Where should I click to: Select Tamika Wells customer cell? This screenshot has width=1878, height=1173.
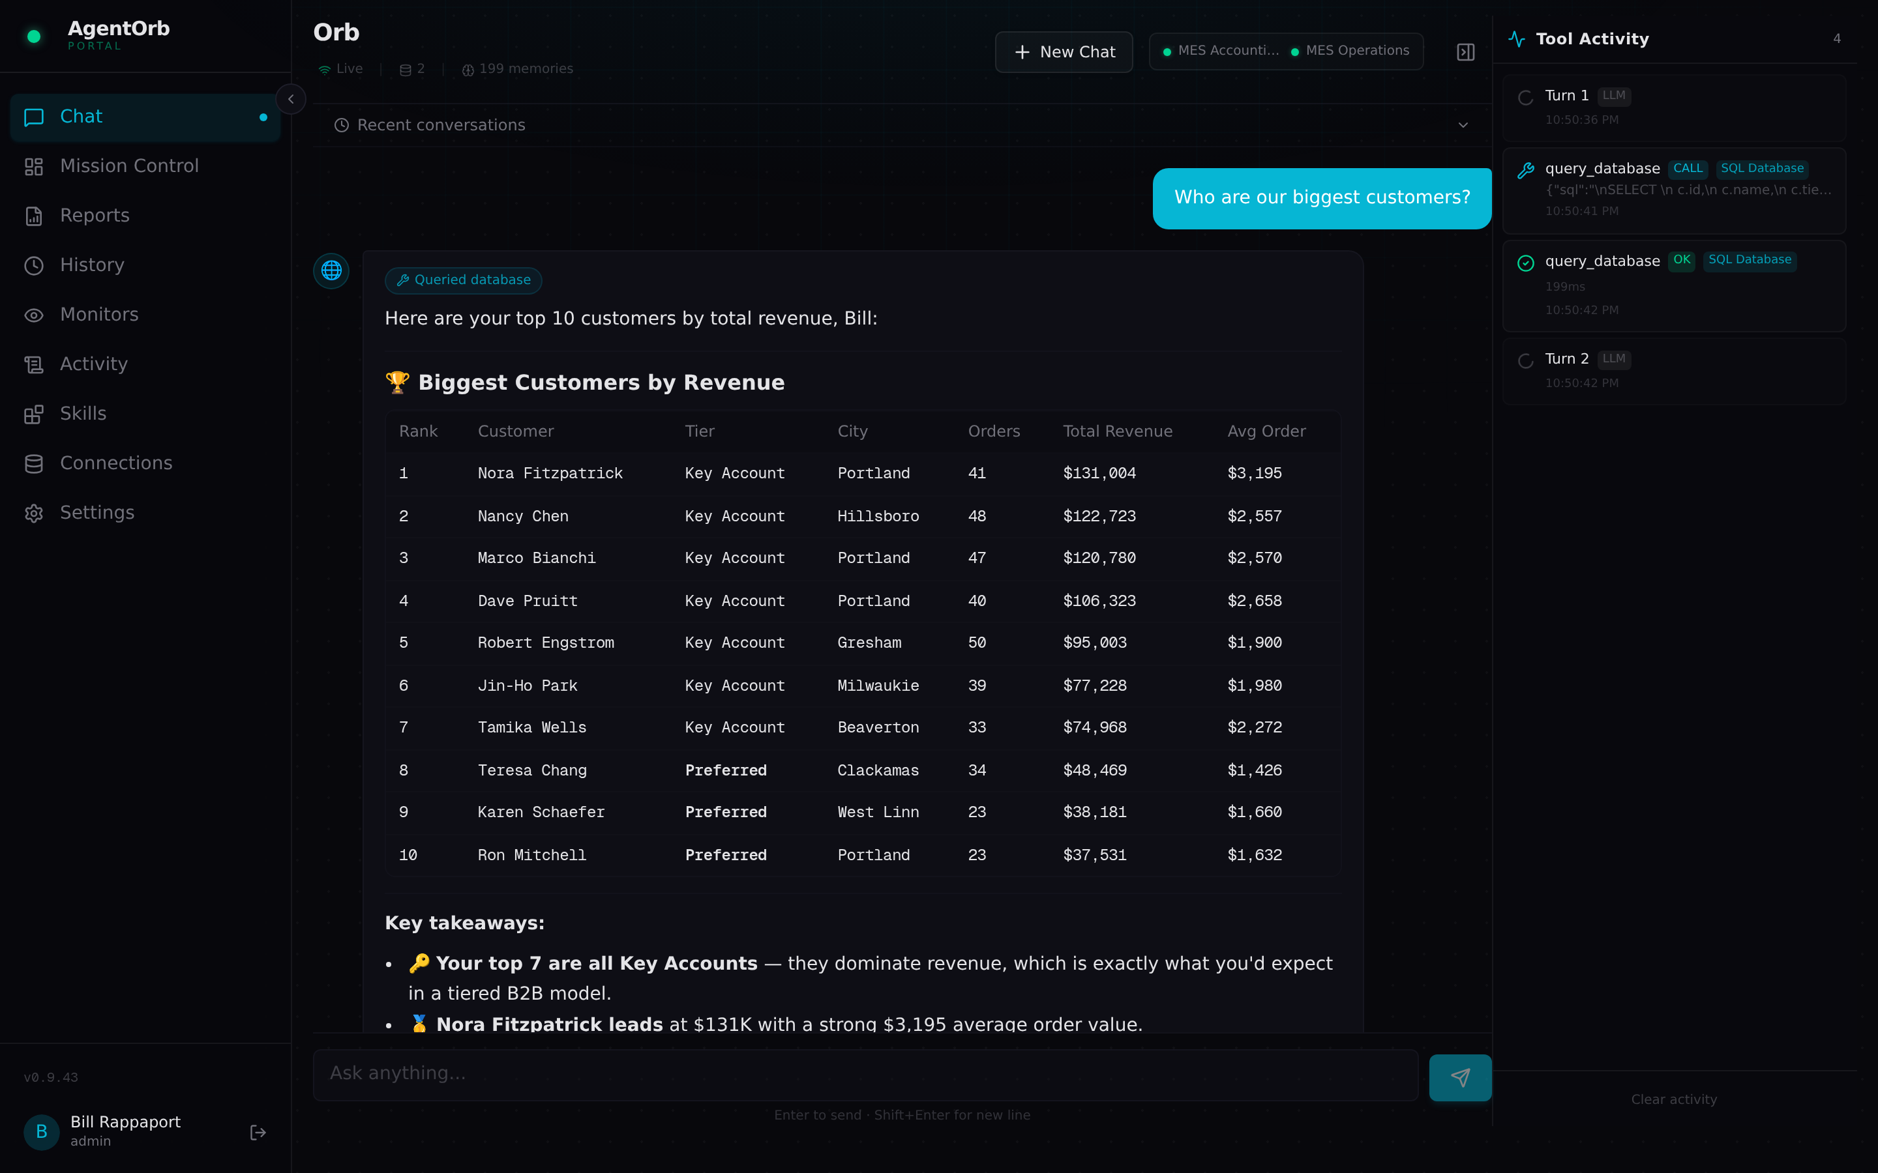(x=531, y=728)
